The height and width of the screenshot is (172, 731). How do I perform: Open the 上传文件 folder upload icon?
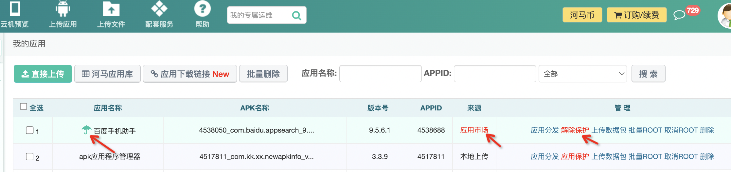click(111, 9)
